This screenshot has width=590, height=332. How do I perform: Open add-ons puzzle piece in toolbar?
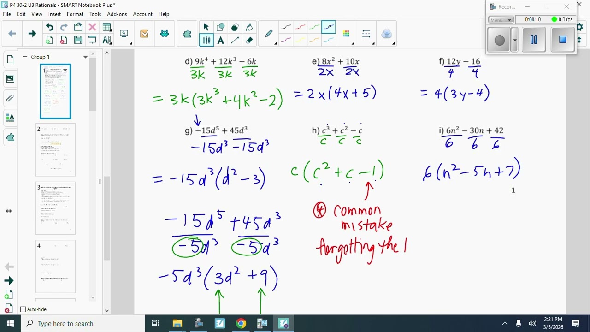[187, 34]
